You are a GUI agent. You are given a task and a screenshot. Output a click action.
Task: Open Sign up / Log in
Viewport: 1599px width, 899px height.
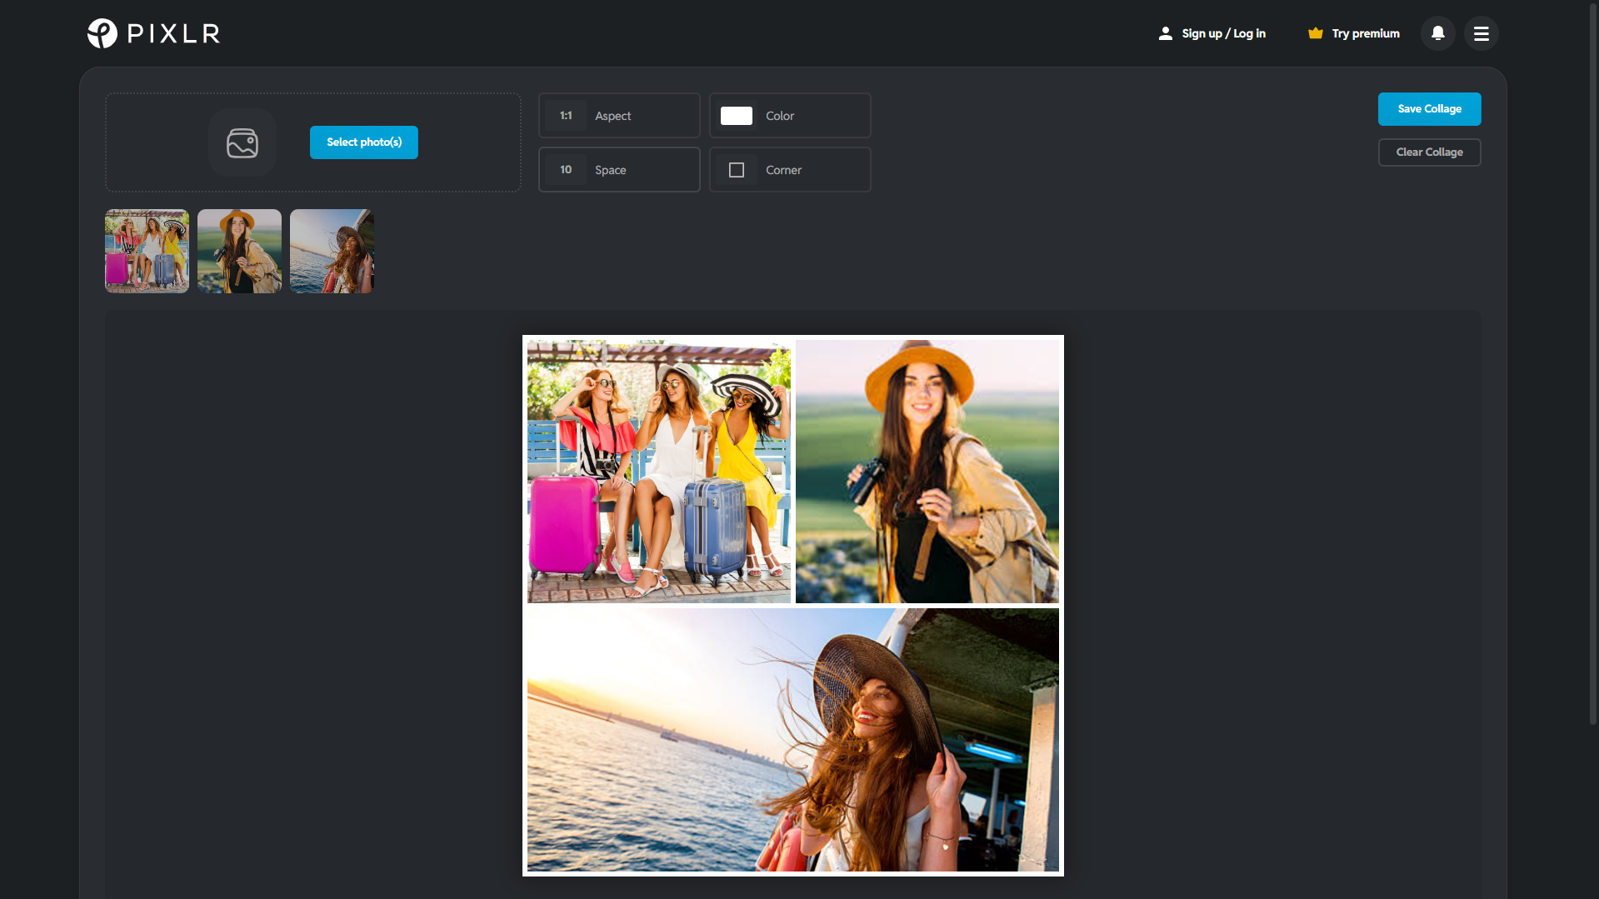tap(1222, 33)
